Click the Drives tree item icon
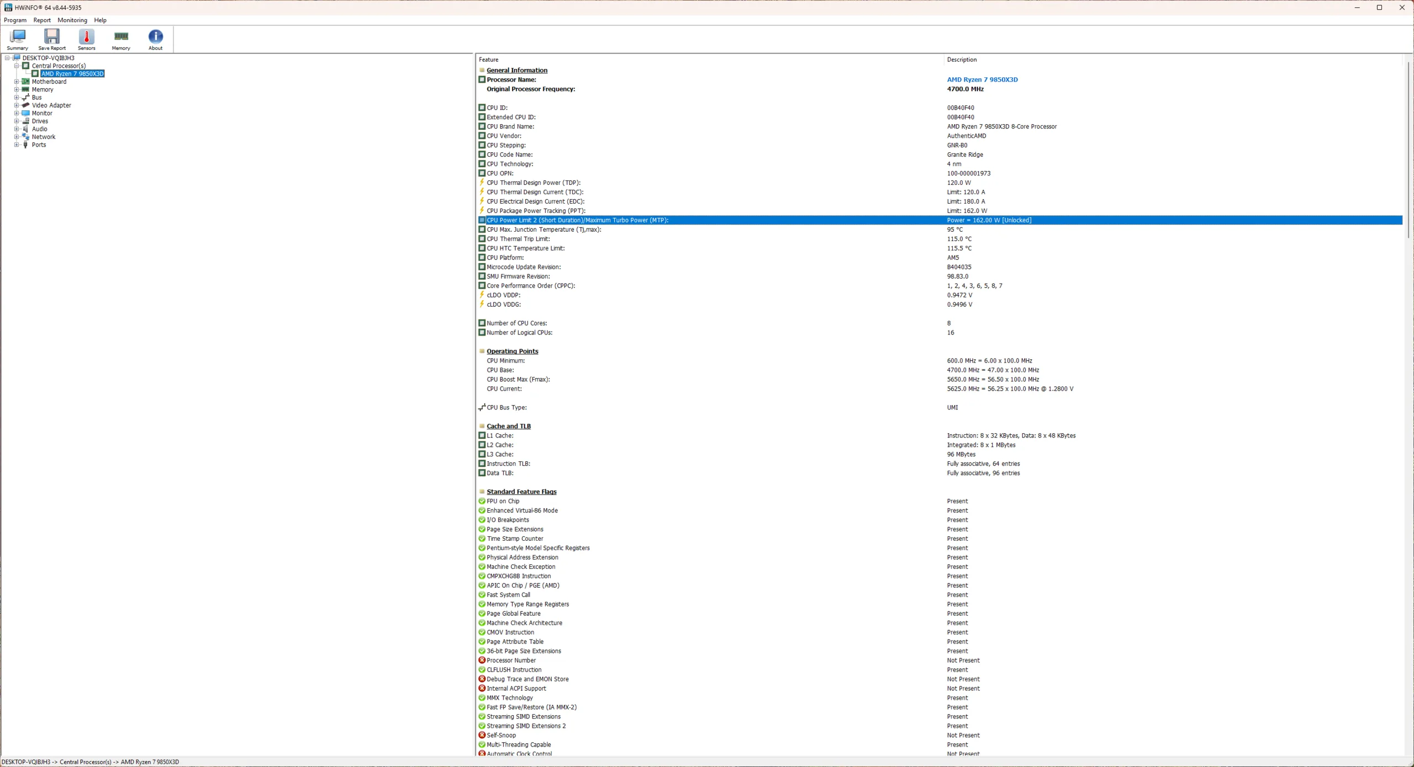This screenshot has width=1414, height=767. pos(25,121)
